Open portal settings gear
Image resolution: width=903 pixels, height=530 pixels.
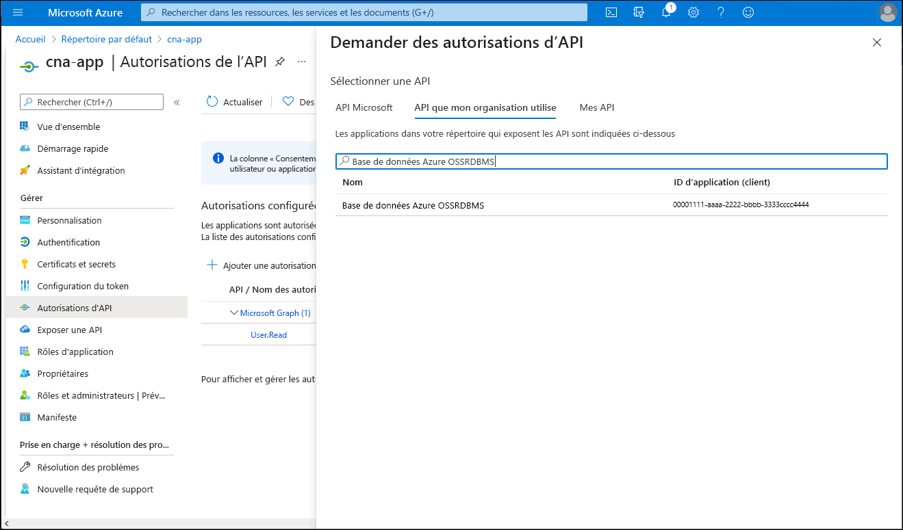(x=694, y=12)
